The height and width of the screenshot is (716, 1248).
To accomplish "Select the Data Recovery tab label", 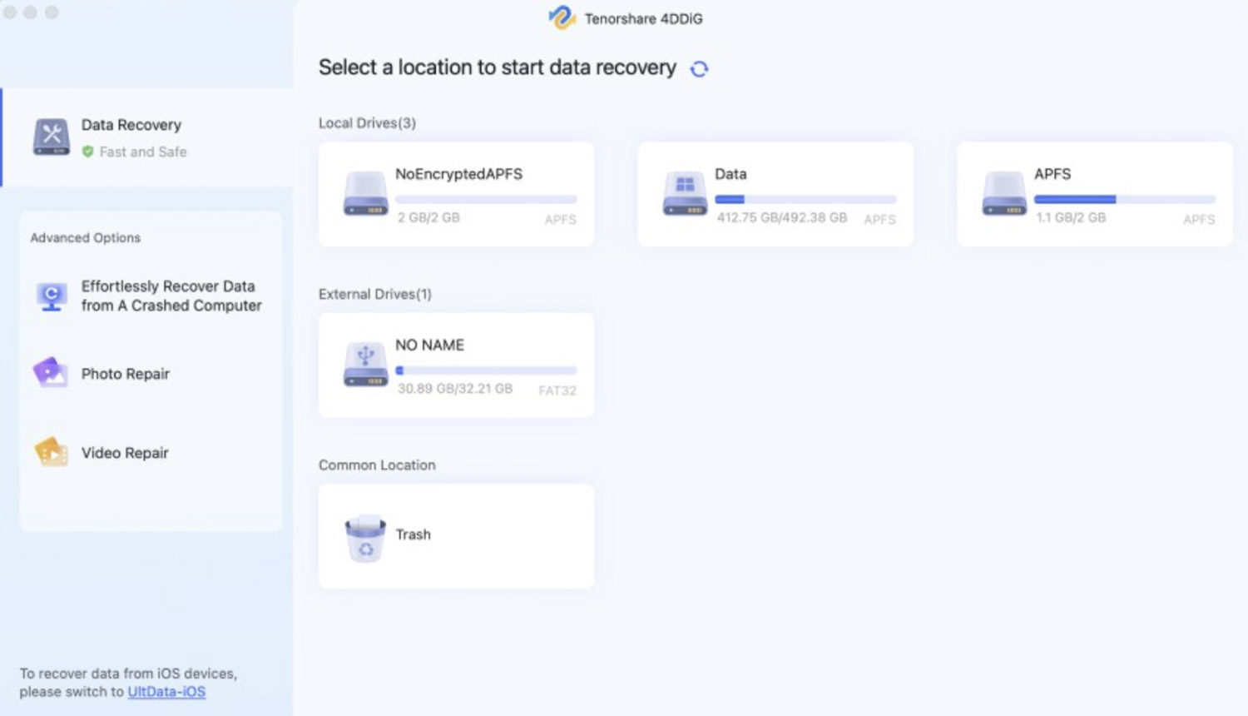I will (131, 125).
